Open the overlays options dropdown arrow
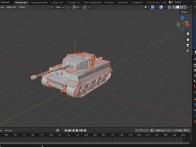 tap(165, 7)
